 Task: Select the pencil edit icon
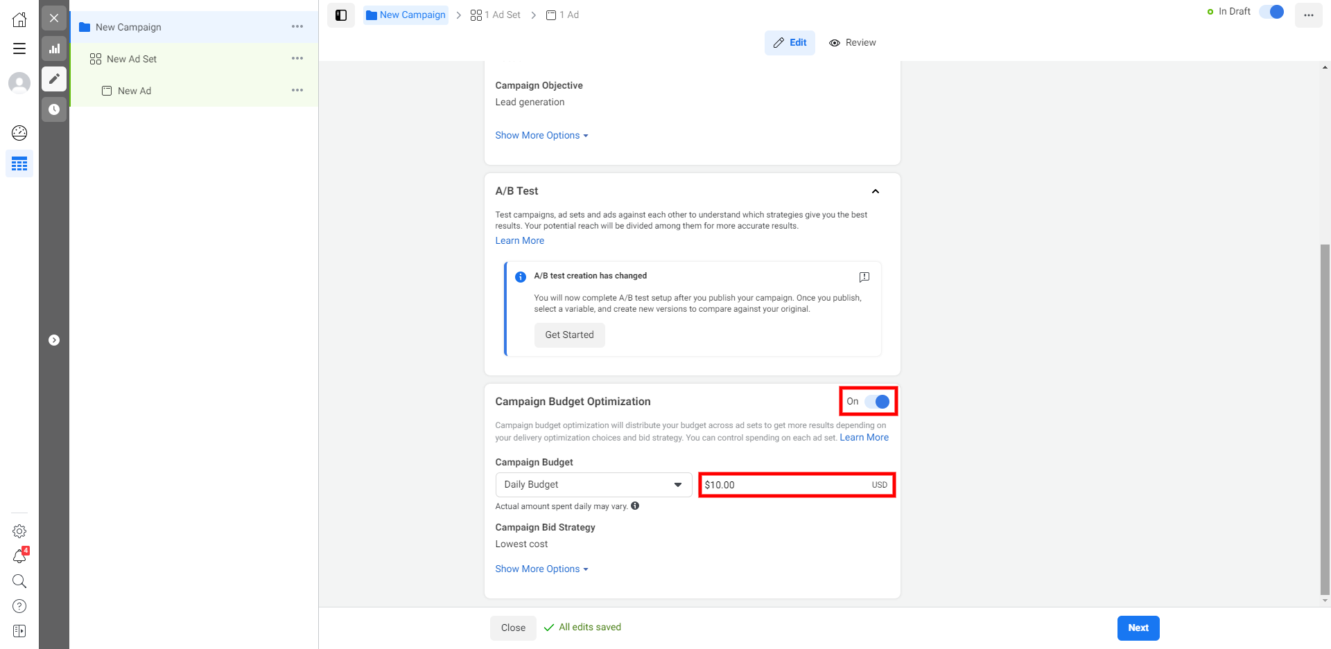54,79
